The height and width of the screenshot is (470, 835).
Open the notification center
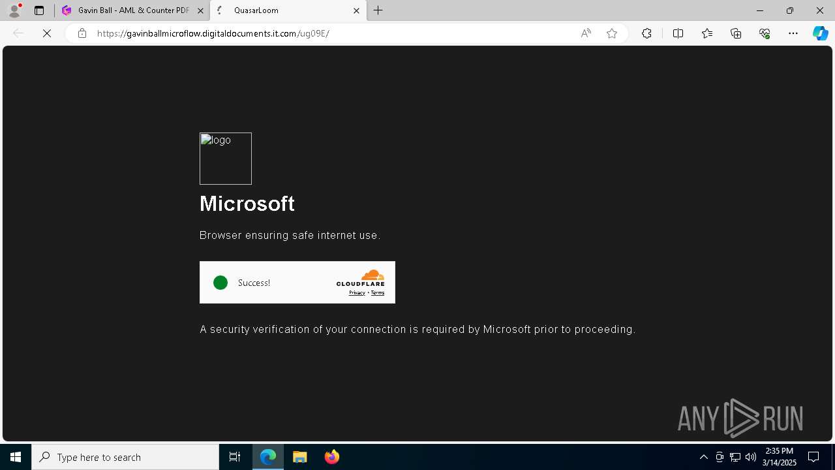tap(813, 457)
